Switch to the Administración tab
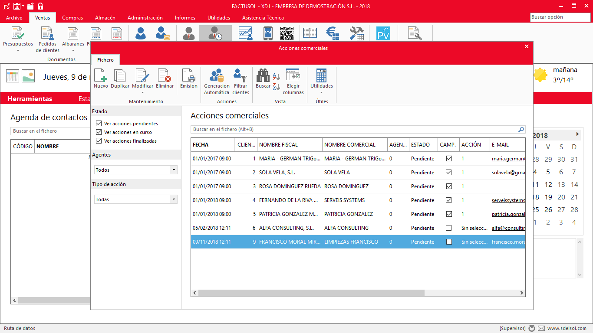The width and height of the screenshot is (593, 333). click(145, 18)
